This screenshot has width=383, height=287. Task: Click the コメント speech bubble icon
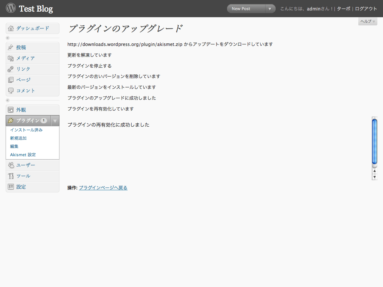(x=10, y=91)
